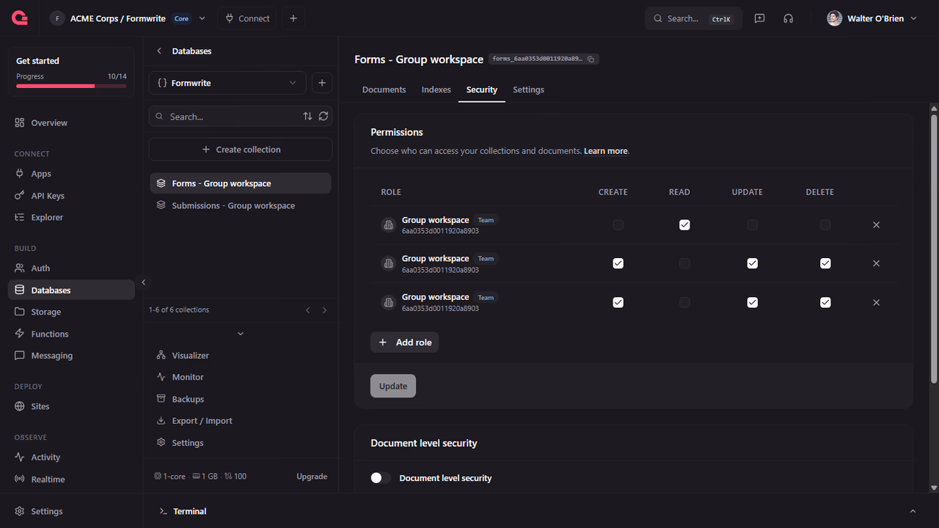Open the support headset icon
This screenshot has width=939, height=528.
click(788, 18)
